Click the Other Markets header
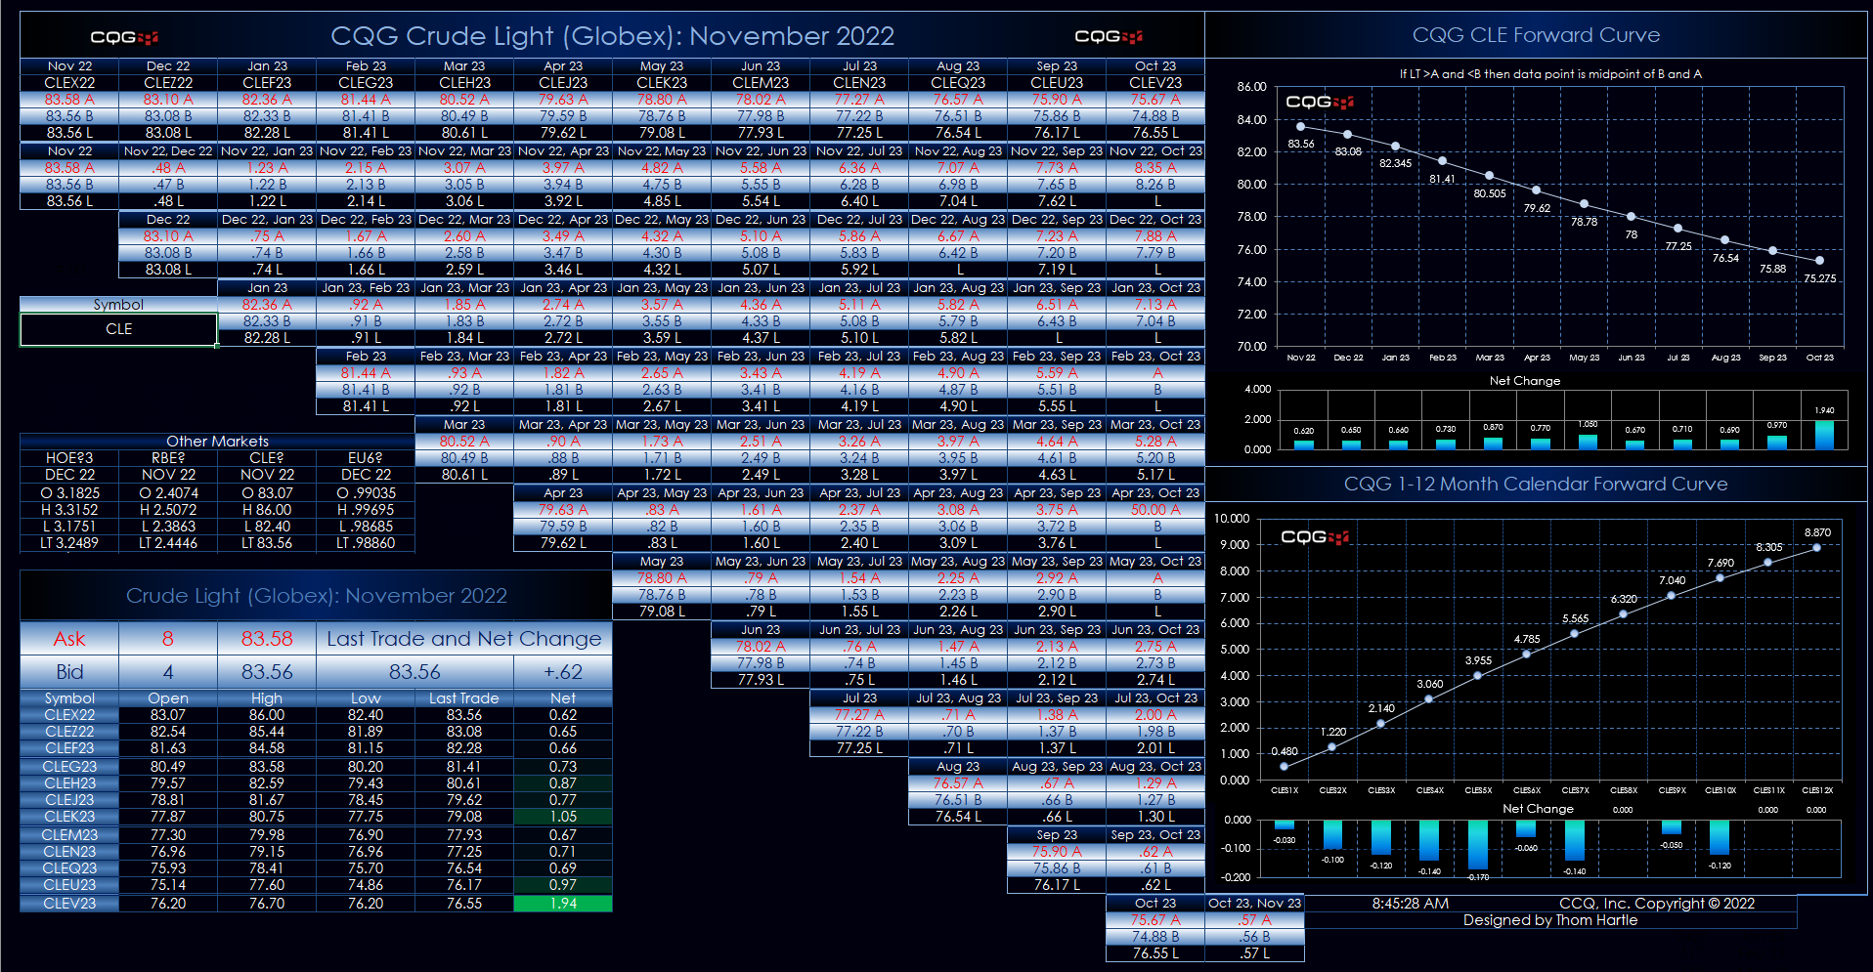 [217, 442]
